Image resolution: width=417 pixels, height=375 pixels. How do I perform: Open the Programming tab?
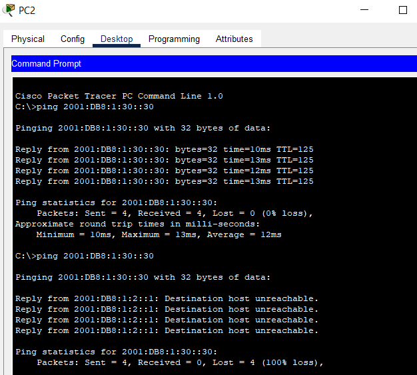pyautogui.click(x=174, y=39)
